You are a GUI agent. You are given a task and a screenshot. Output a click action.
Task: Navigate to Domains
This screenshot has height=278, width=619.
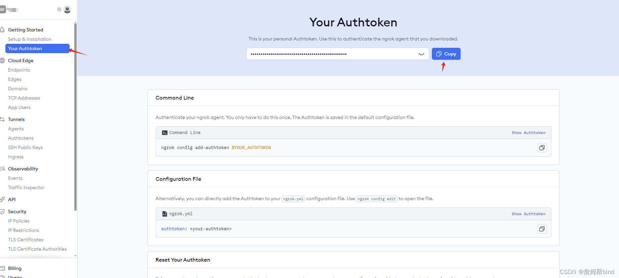coord(18,89)
